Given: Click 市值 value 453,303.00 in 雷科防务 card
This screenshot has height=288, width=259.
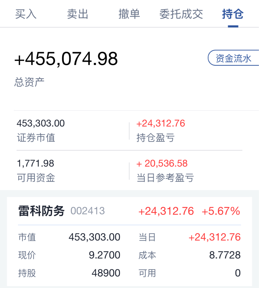Looking at the screenshot, I should [x=94, y=237].
